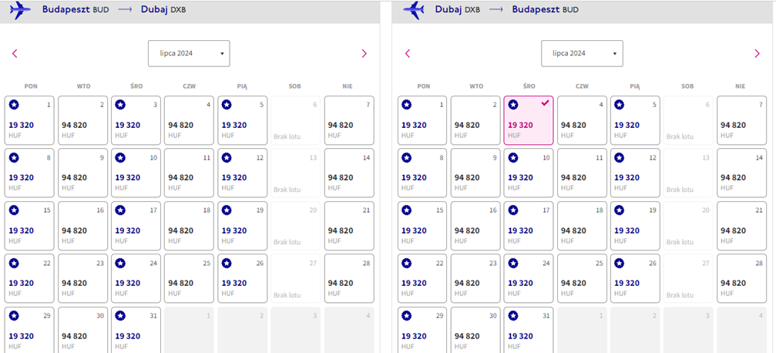The image size is (776, 353).
Task: Choose outbound July 4 priced 94 820 HUF
Action: coord(189,120)
